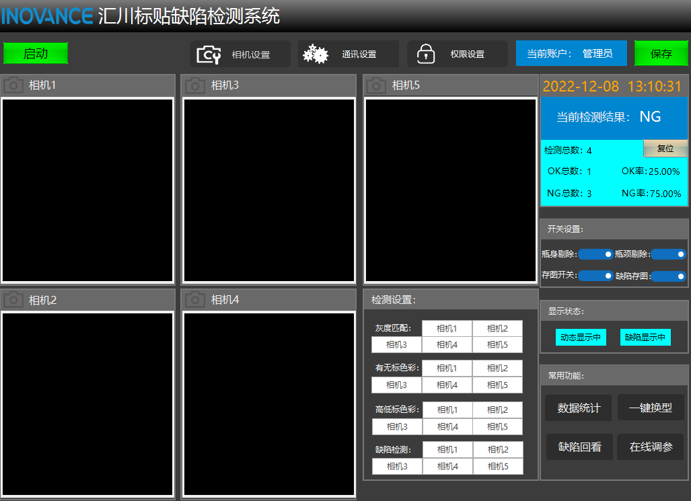Click camera icon in 相机2 panel header
Screen dimensions: 691x501
[13, 300]
